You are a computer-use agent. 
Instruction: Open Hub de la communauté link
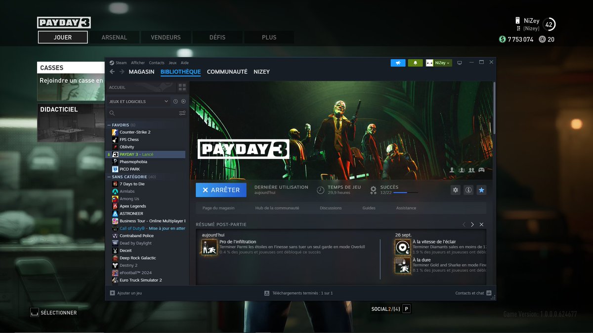point(277,208)
